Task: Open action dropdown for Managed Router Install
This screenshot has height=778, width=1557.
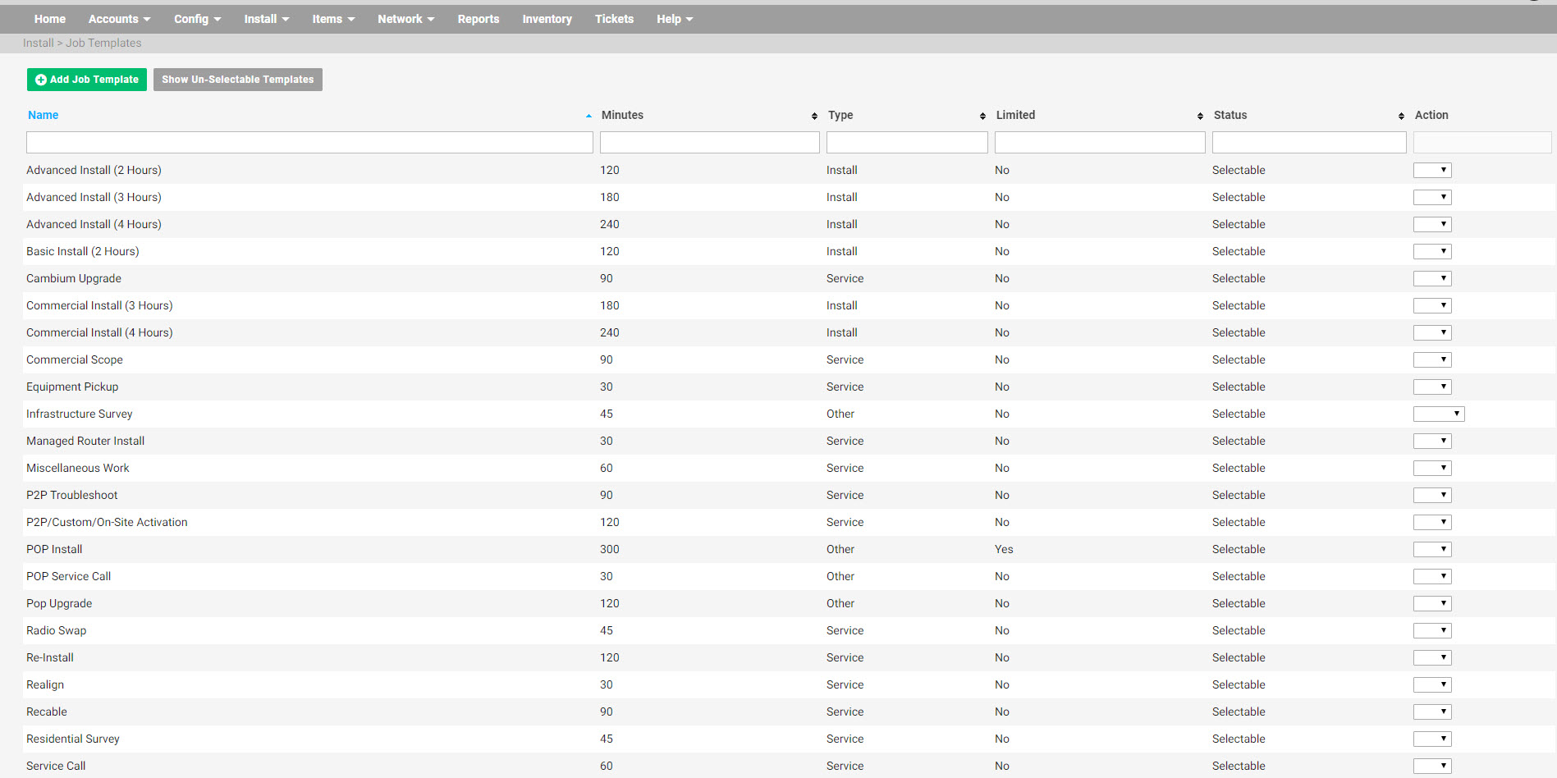Action: [1432, 441]
